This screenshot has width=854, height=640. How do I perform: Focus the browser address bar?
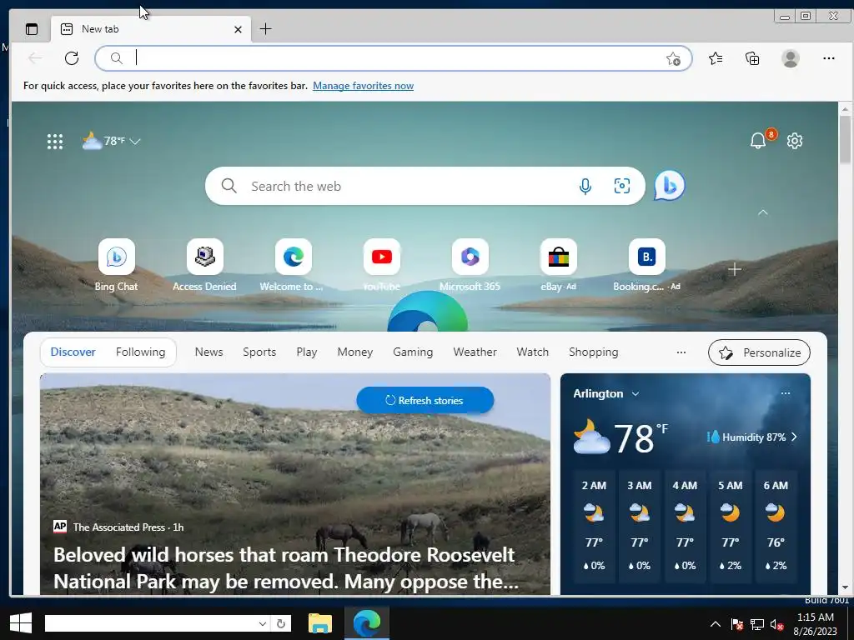[394, 58]
